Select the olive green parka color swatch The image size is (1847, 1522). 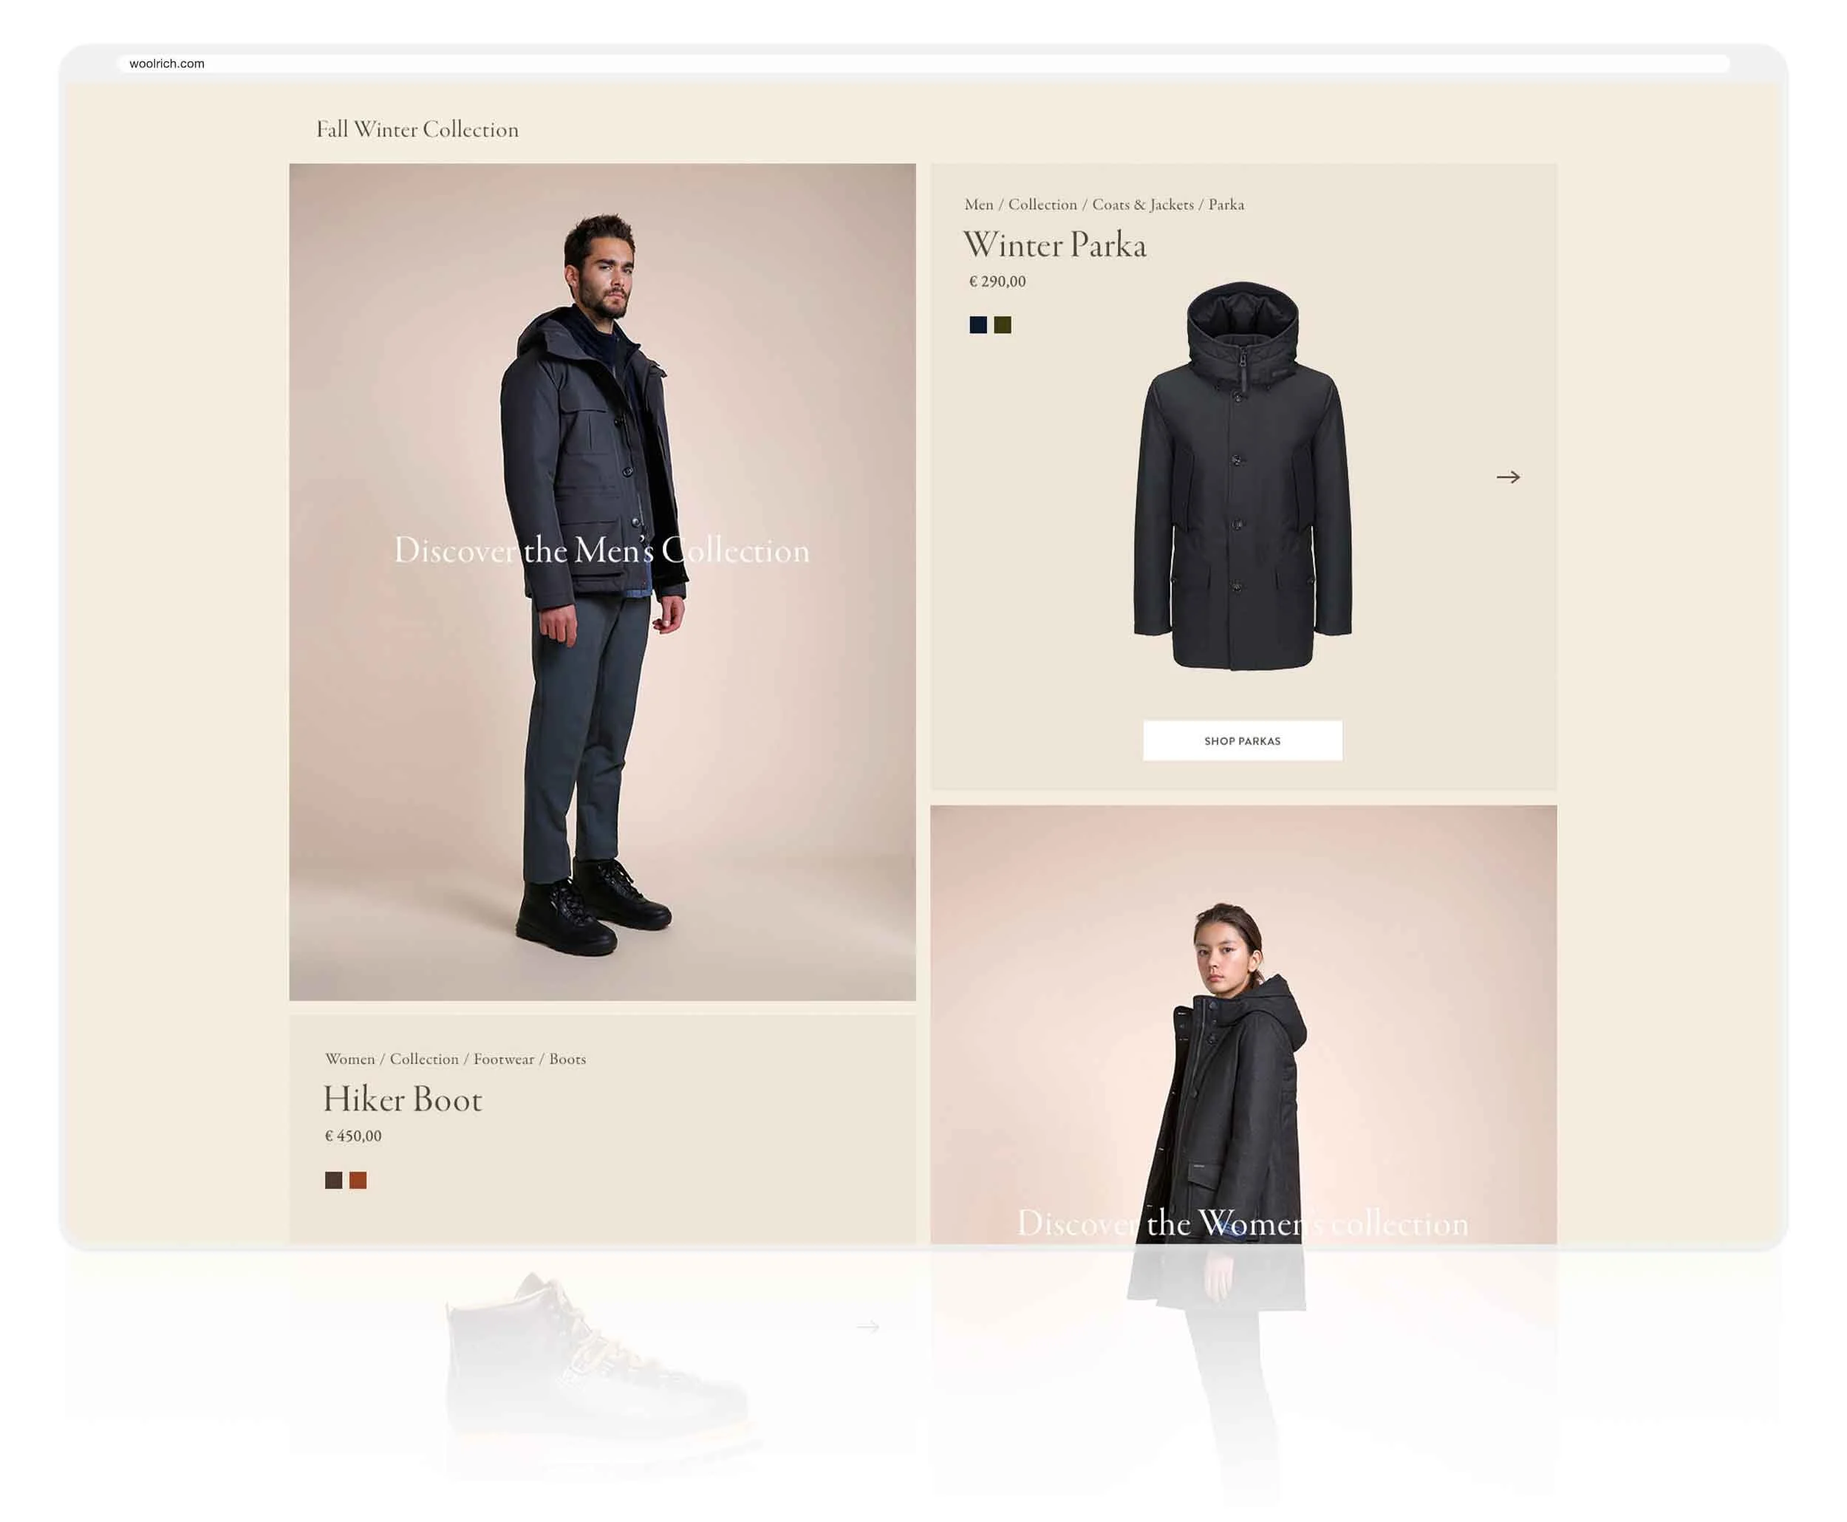point(1002,325)
